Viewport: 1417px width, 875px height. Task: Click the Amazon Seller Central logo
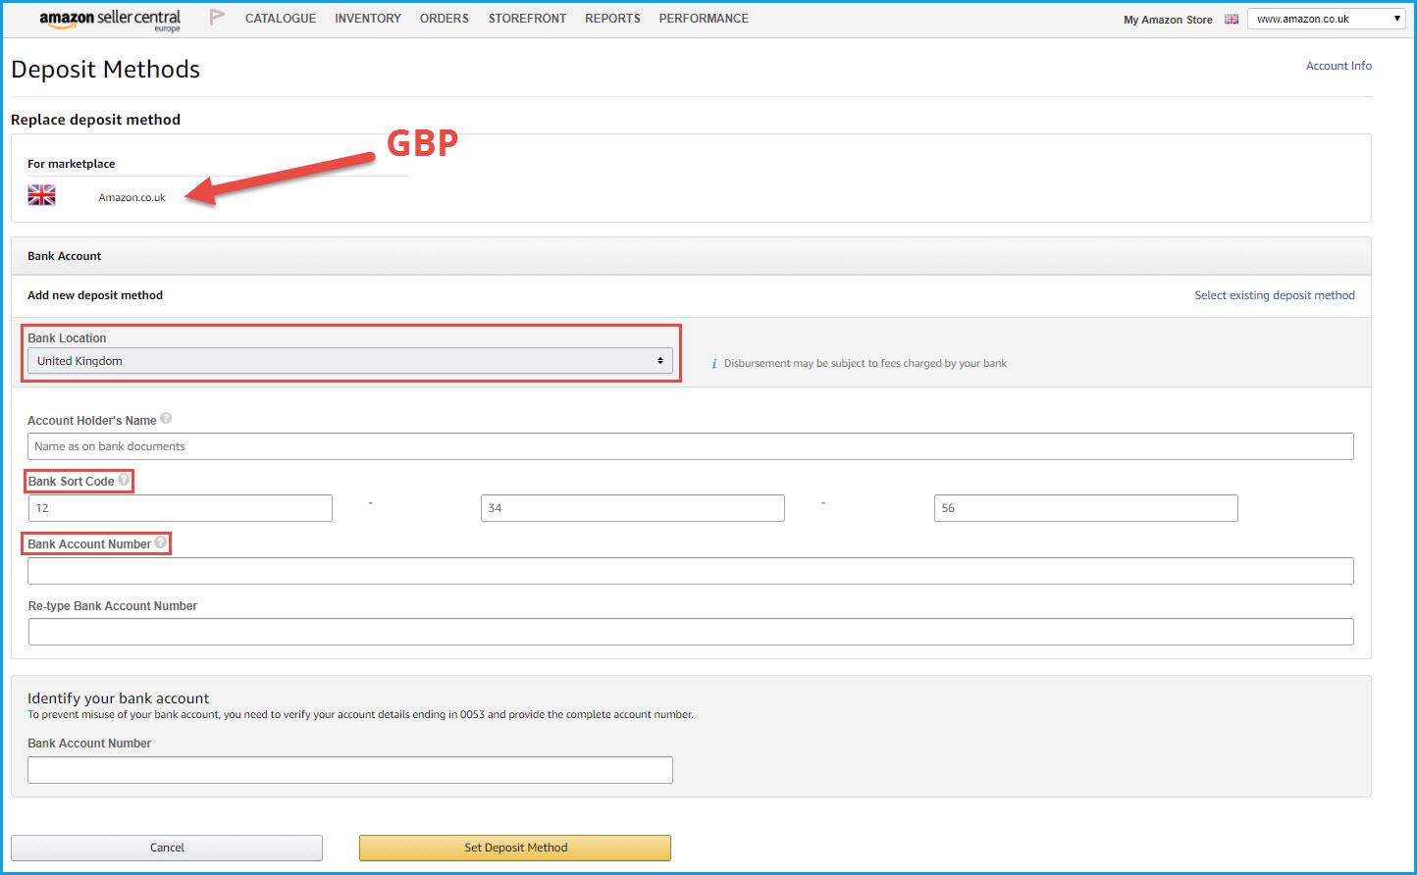click(x=110, y=20)
